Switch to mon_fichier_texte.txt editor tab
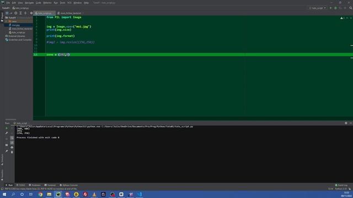This screenshot has height=198, width=353. (x=71, y=13)
